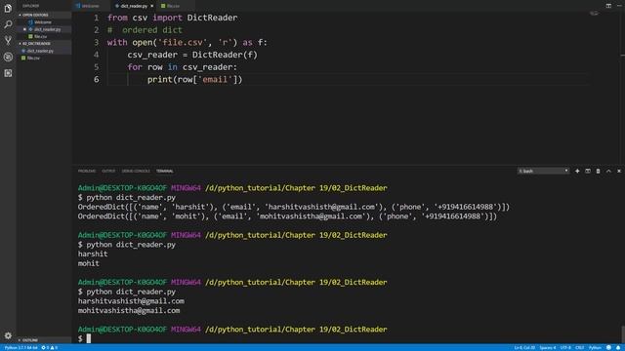
Task: Click 'harshitvashisth@gmail.com' terminal output line
Action: click(x=131, y=301)
